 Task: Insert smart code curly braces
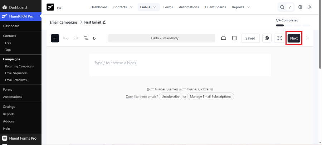[94, 38]
